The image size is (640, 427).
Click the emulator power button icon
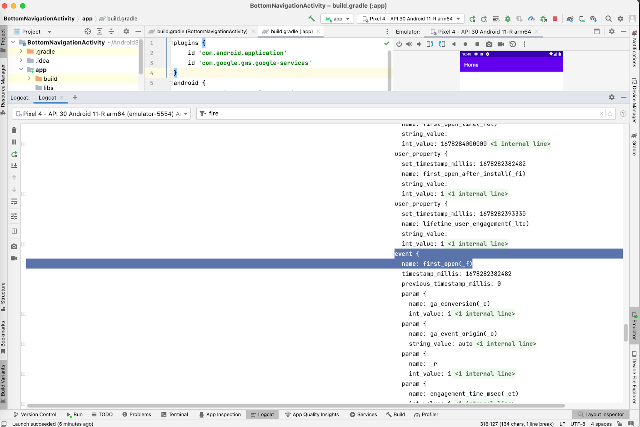(x=399, y=44)
